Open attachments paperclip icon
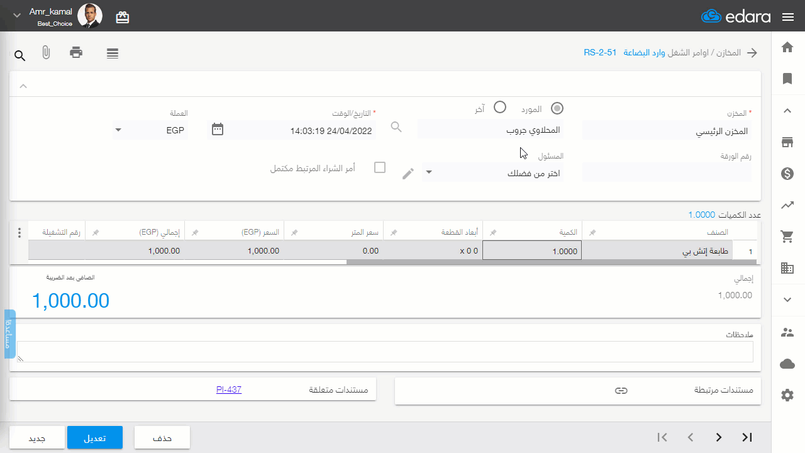This screenshot has height=453, width=805. [x=46, y=53]
